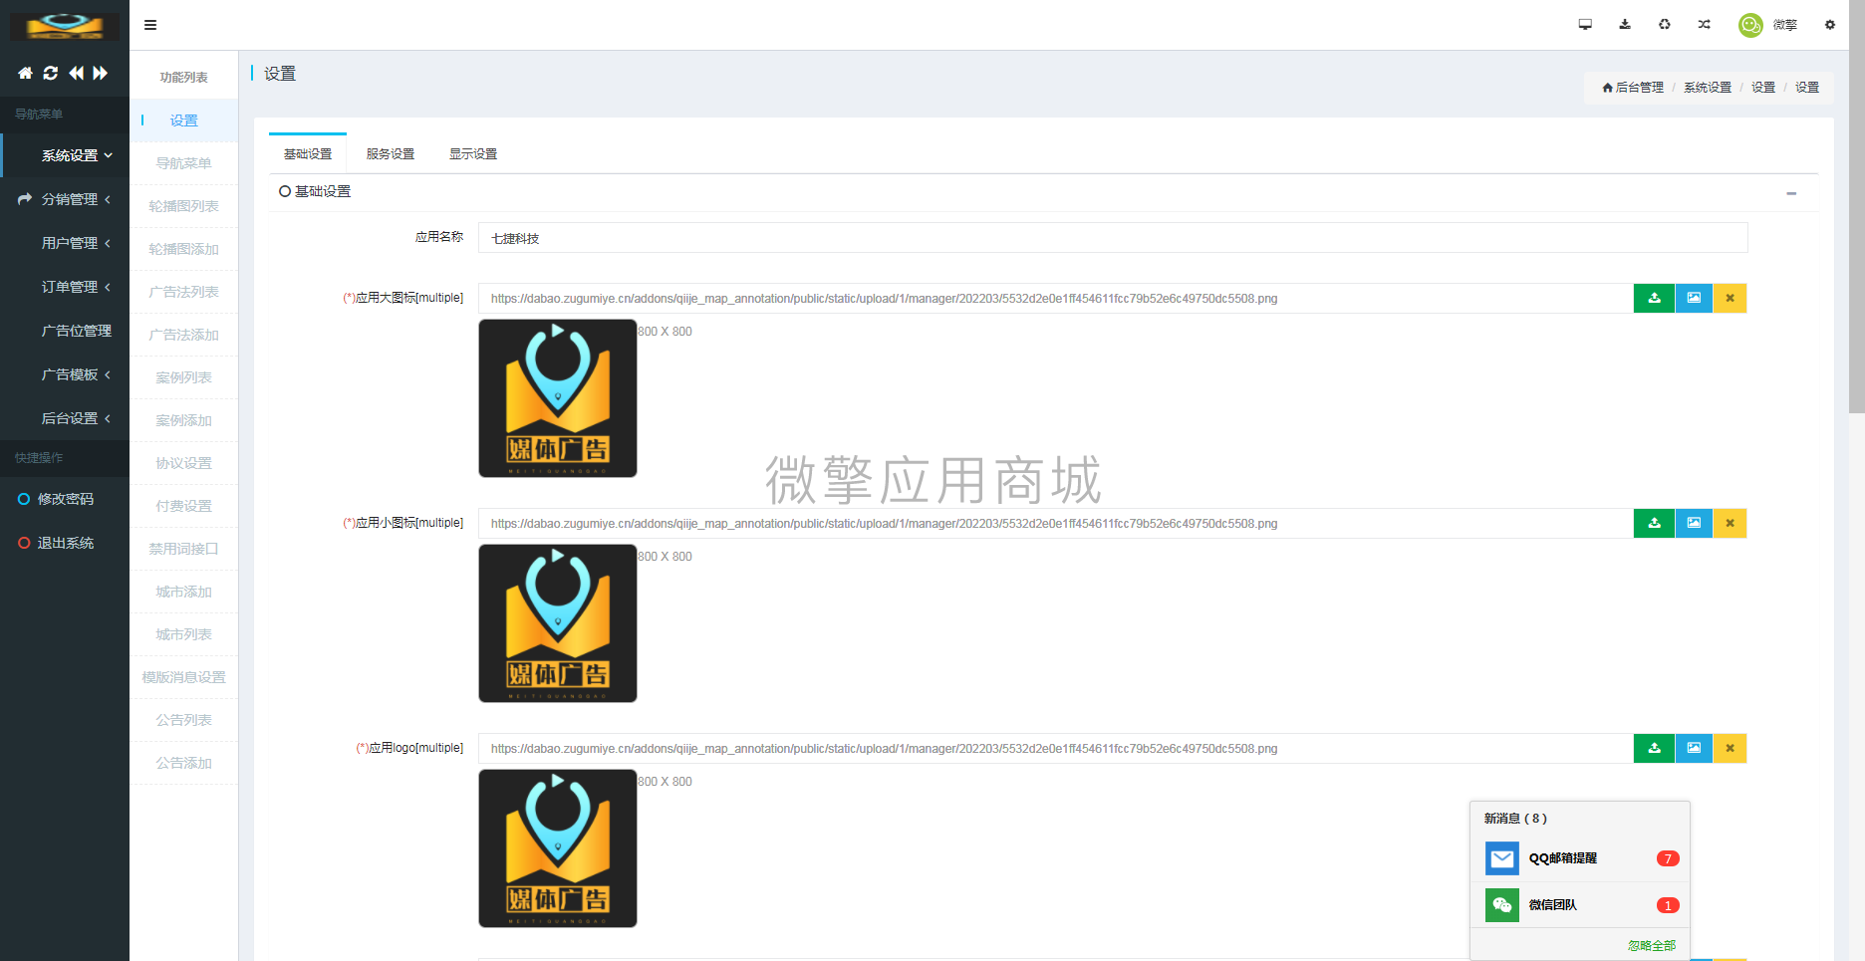1865x961 pixels.
Task: Focus the 应用大图标 URL field
Action: 1056,298
